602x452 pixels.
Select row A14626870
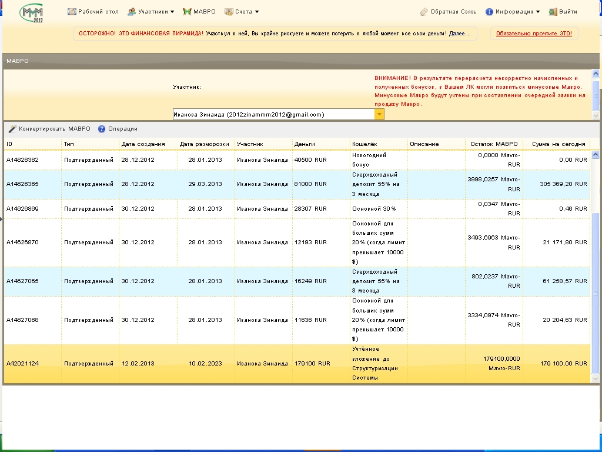pyautogui.click(x=297, y=242)
